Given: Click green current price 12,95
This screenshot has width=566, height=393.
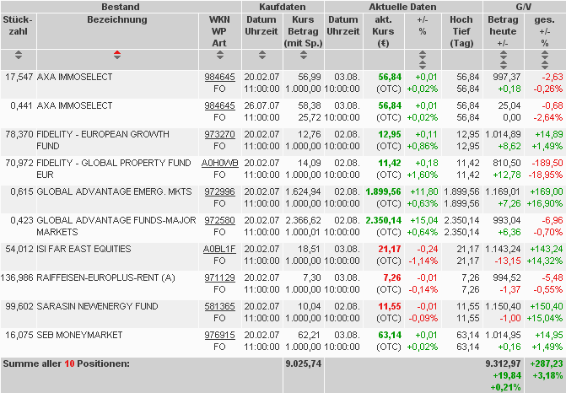Looking at the screenshot, I should coord(390,134).
